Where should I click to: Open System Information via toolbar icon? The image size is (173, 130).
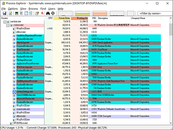(17, 13)
